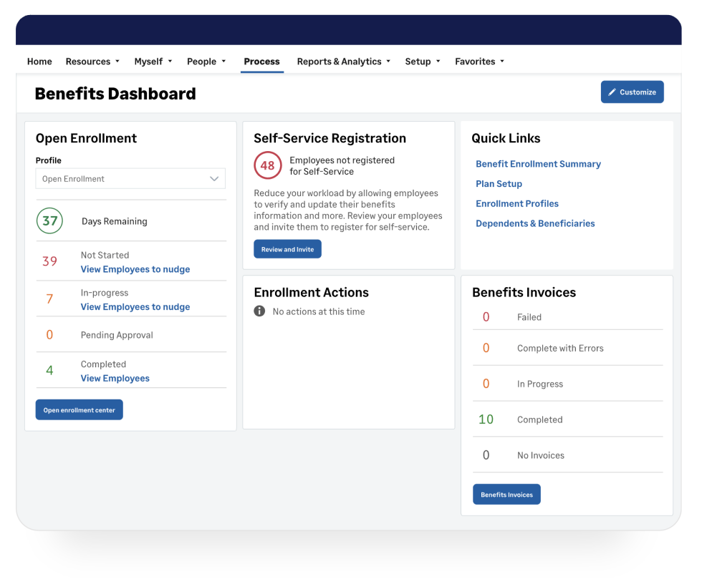
Task: Go to the Home tab
Action: pos(39,62)
